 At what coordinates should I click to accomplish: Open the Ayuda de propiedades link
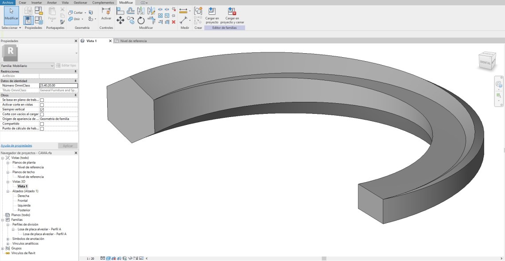click(x=16, y=145)
